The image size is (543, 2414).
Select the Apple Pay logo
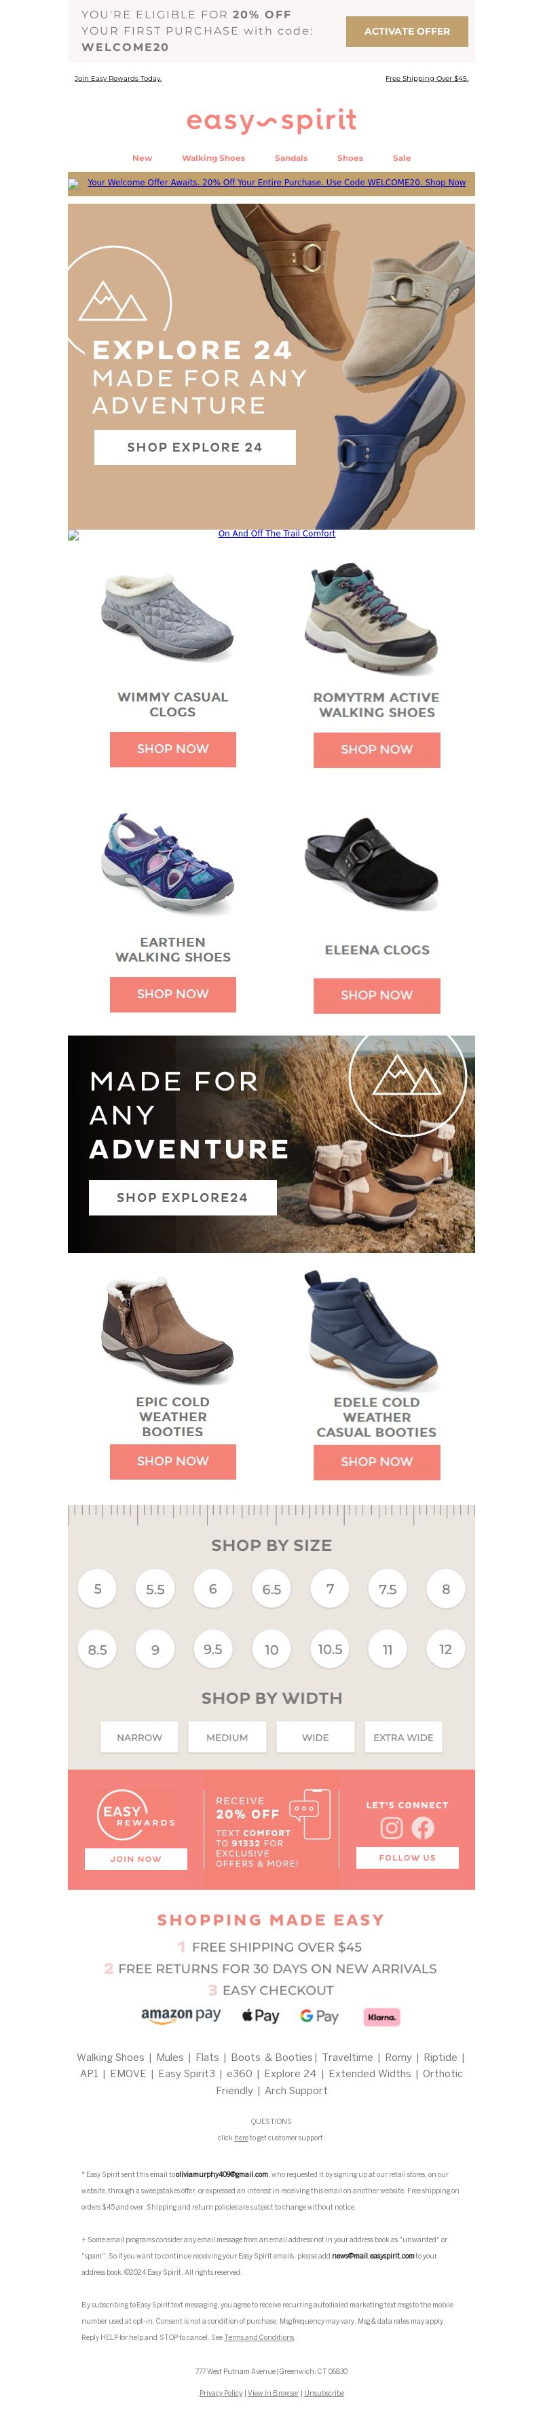(260, 2015)
